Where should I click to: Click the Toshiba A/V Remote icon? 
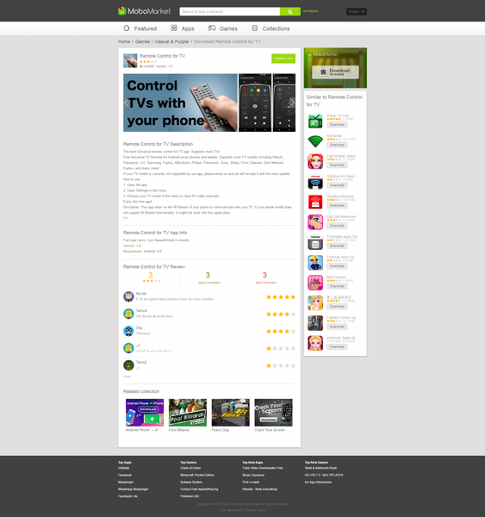click(x=315, y=182)
